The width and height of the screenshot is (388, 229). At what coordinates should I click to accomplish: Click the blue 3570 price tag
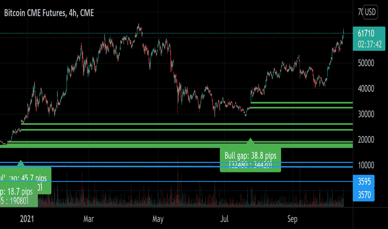(363, 195)
